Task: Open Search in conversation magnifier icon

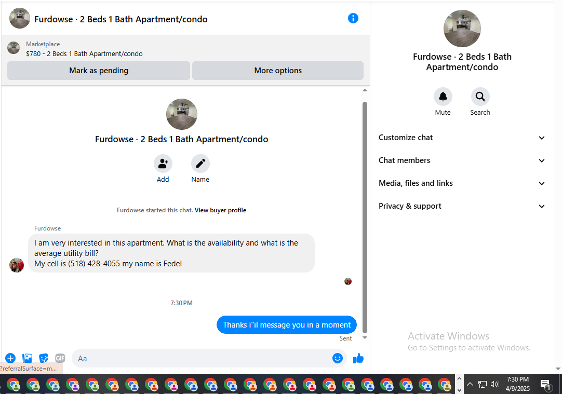Action: 480,97
